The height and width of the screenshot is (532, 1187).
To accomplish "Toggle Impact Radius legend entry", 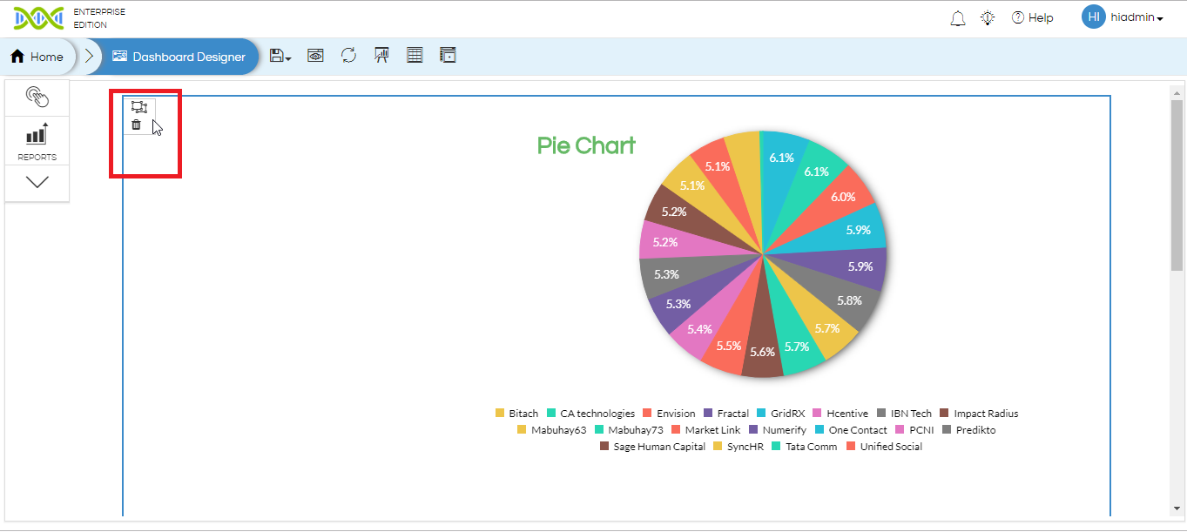I will pyautogui.click(x=979, y=414).
